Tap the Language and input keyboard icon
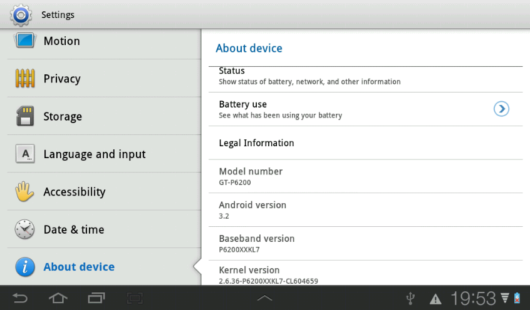This screenshot has width=530, height=310. (25, 154)
